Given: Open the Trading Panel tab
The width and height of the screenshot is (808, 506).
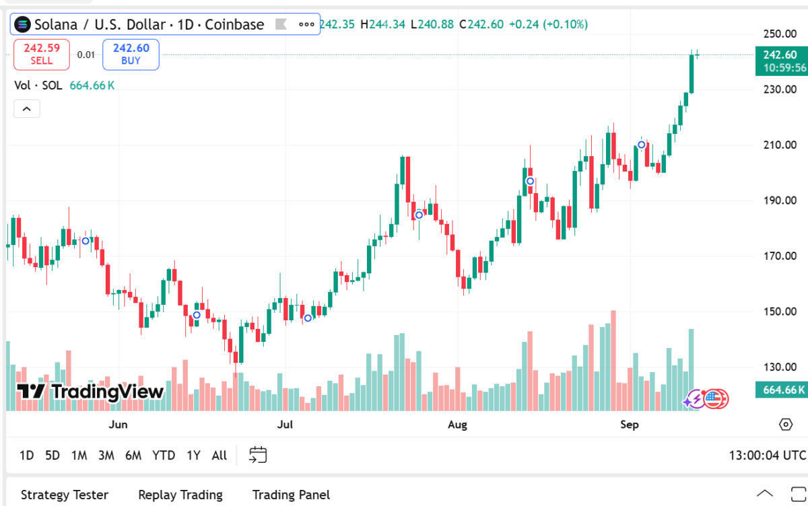Looking at the screenshot, I should pyautogui.click(x=291, y=495).
